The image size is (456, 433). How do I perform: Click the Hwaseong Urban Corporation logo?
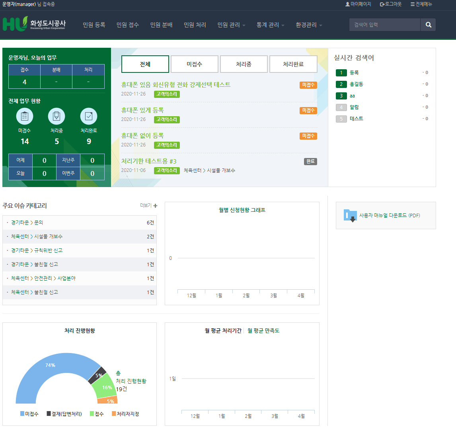pyautogui.click(x=34, y=24)
